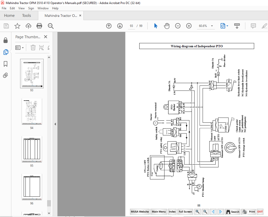Open the Attachments paperclip panel

click(x=6, y=75)
